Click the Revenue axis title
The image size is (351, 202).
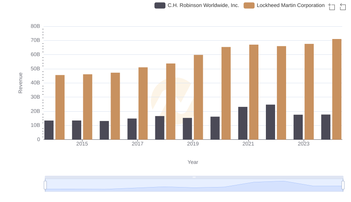click(20, 83)
